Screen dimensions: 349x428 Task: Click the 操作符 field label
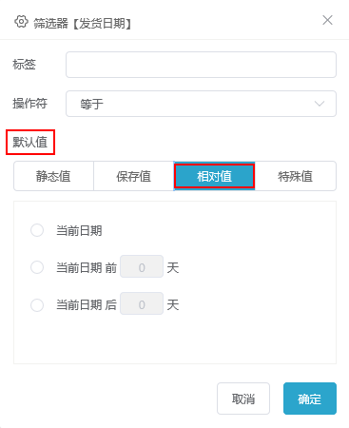coord(30,104)
